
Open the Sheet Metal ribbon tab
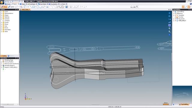(x=42, y=4)
